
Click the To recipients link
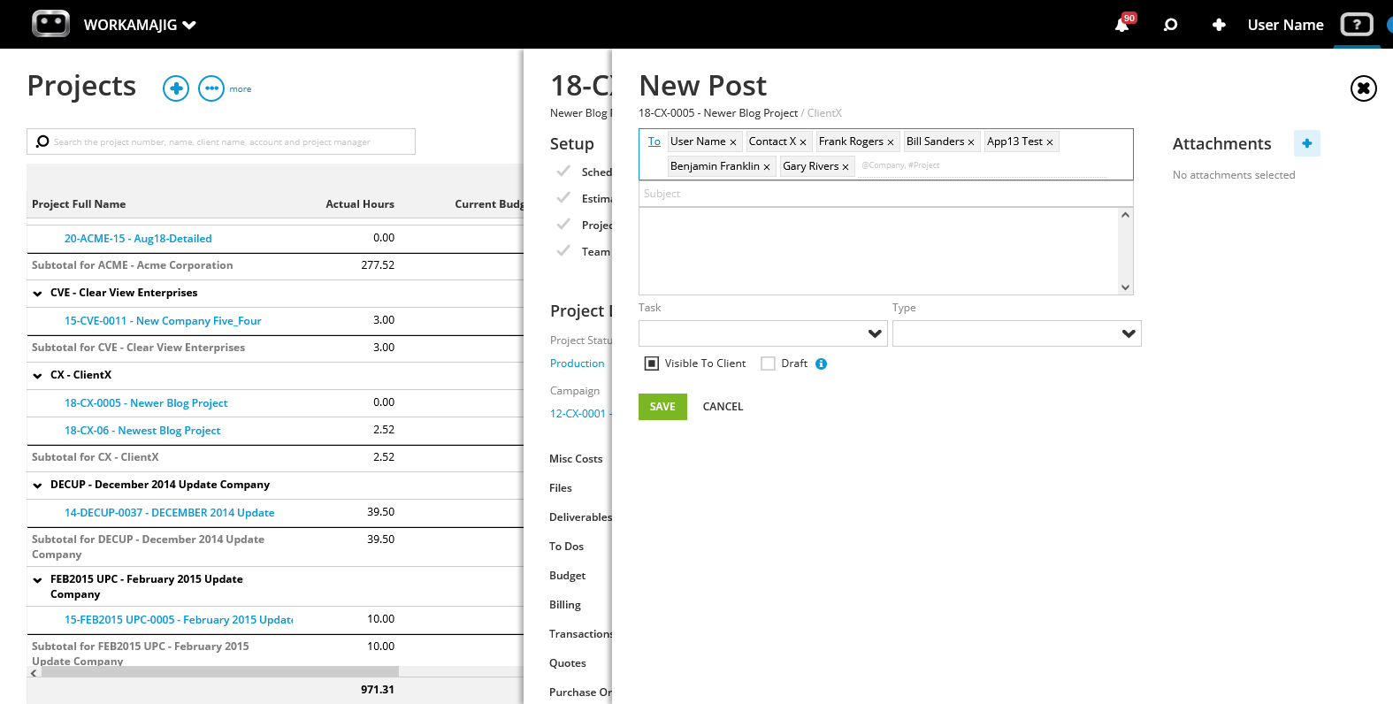coord(654,142)
